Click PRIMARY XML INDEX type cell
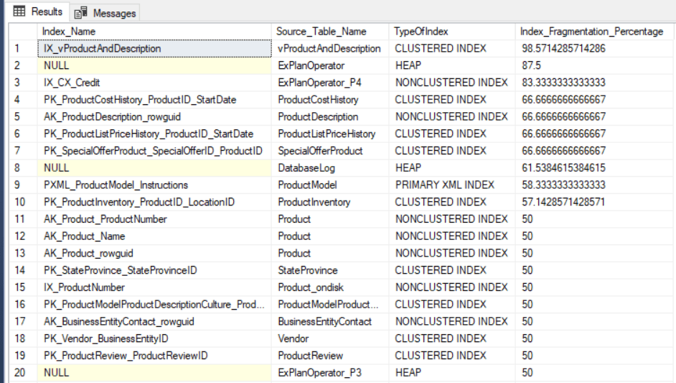The width and height of the screenshot is (676, 383). click(452, 185)
